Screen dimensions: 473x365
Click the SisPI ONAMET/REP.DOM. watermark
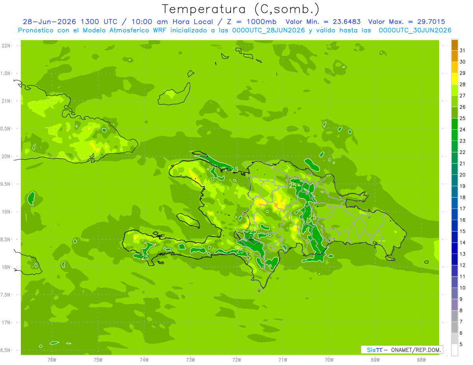(x=402, y=350)
